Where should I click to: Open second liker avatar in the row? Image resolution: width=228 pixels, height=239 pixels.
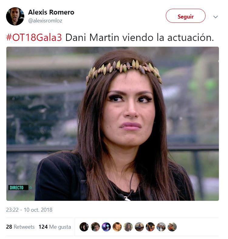[95, 227]
